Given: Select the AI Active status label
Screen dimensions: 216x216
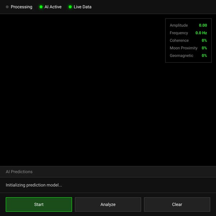Looking at the screenshot, I should [x=53, y=7].
